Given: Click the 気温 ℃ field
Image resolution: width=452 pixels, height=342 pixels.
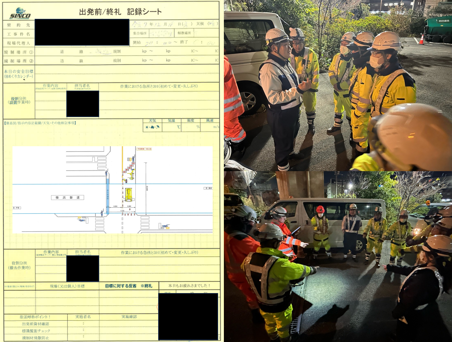Looking at the screenshot, I should [172, 127].
